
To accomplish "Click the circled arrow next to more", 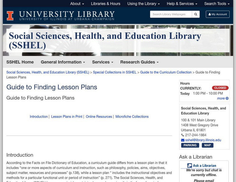I will tap(227, 98).
